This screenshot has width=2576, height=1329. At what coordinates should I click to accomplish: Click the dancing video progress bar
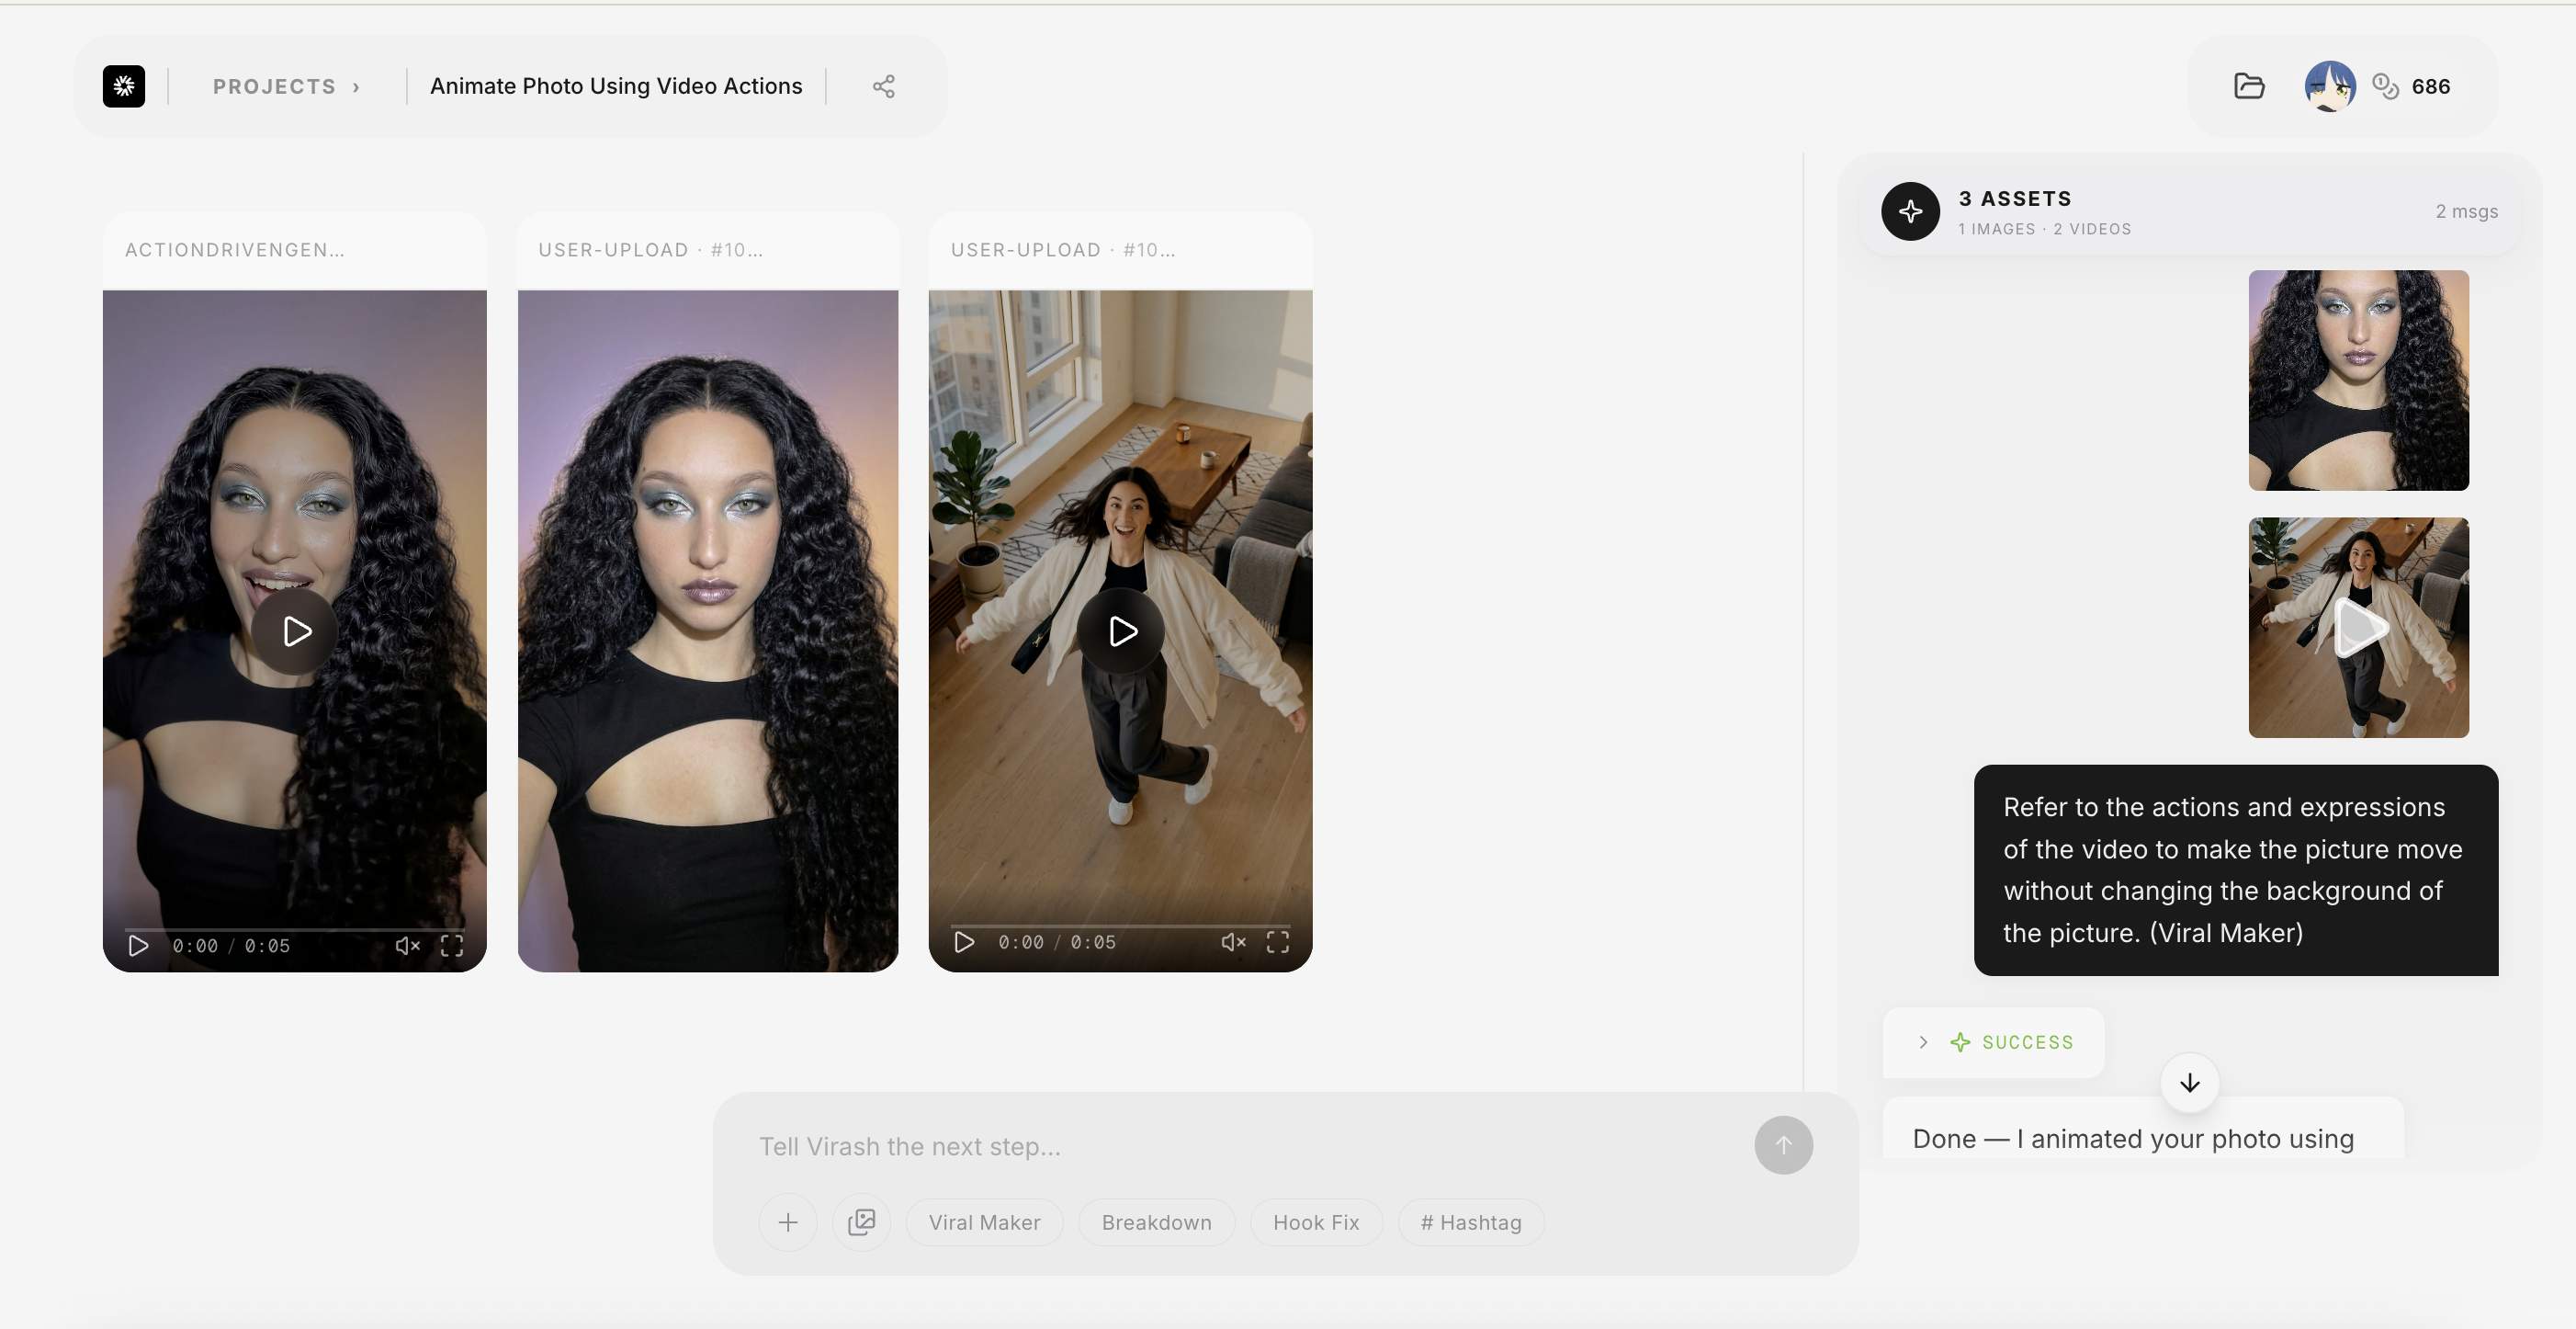(x=1120, y=925)
